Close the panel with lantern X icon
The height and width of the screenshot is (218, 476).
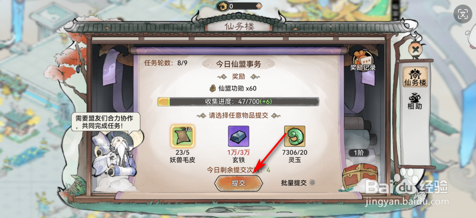pos(414,49)
